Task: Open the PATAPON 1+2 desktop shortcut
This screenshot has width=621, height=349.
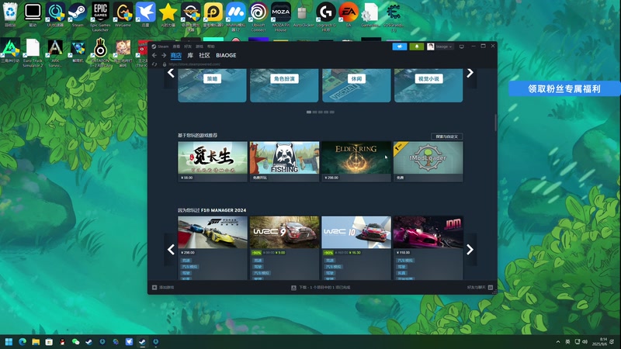Action: (101, 52)
